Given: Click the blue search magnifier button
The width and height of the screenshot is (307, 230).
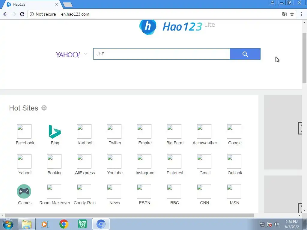Looking at the screenshot, I should pyautogui.click(x=245, y=54).
